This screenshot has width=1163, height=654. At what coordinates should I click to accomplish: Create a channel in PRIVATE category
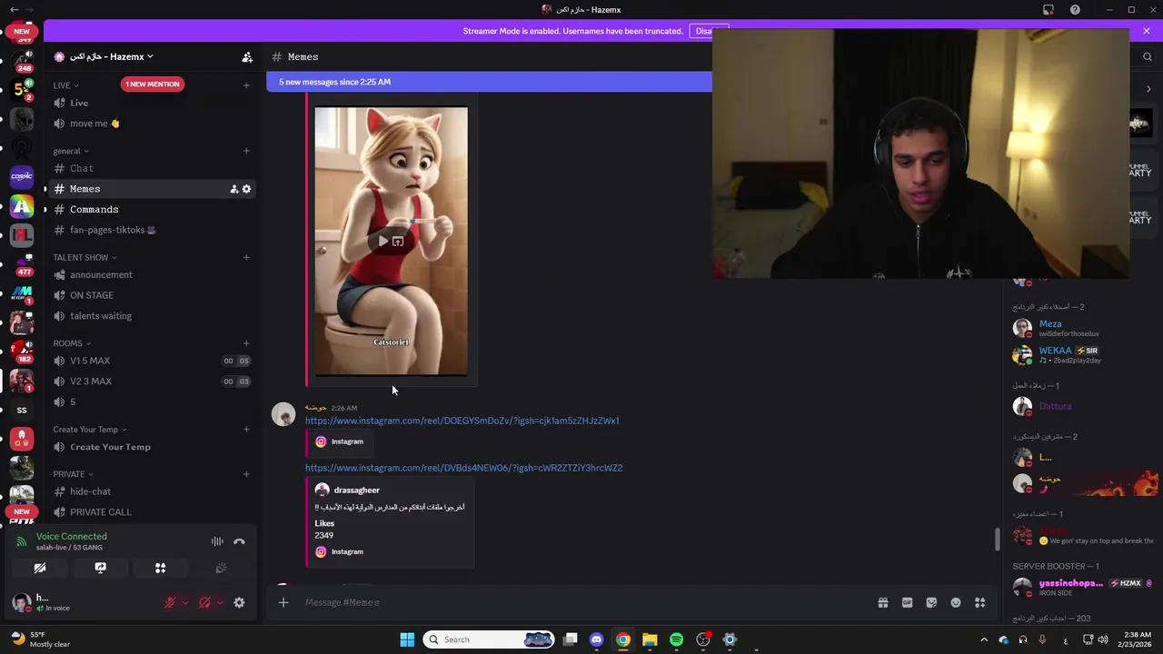[x=246, y=474]
